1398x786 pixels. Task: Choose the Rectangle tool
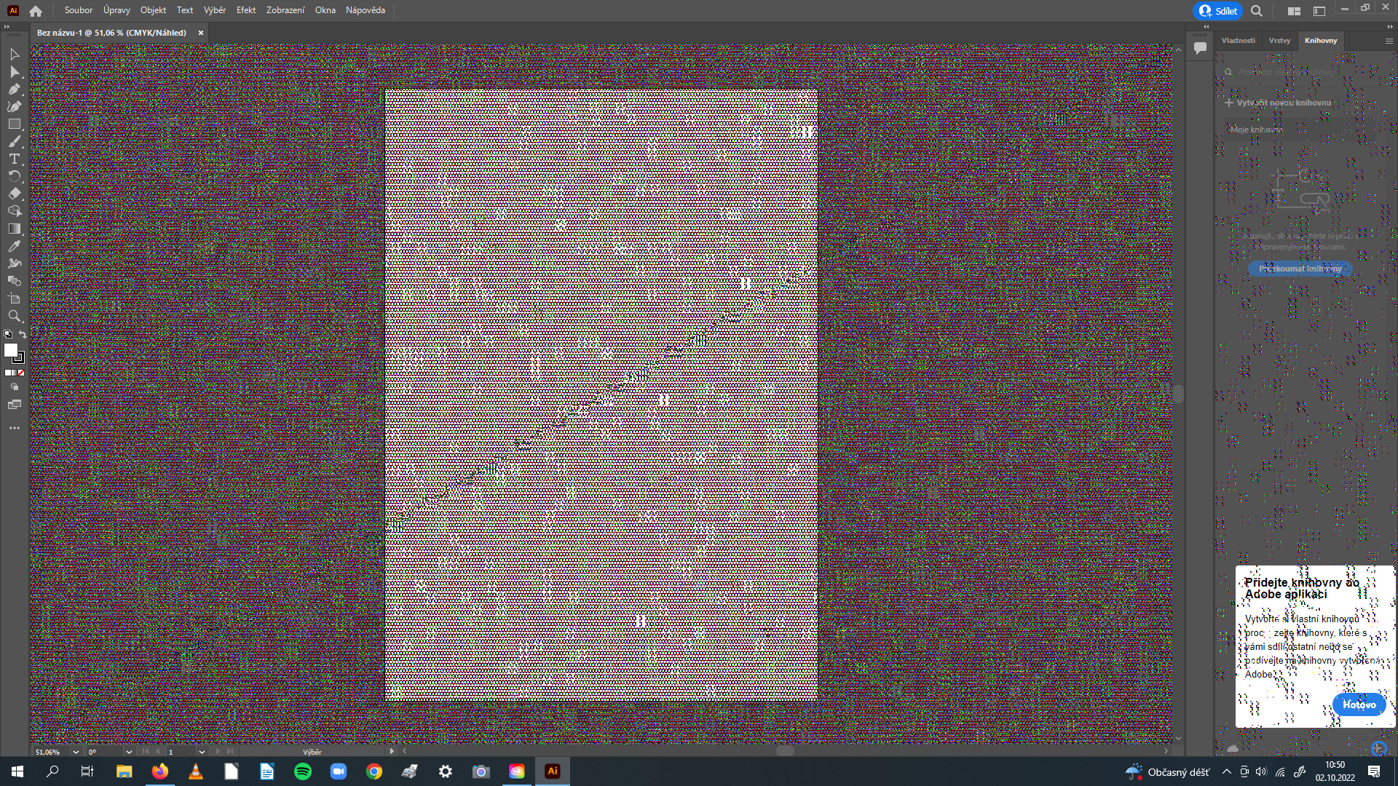15,124
